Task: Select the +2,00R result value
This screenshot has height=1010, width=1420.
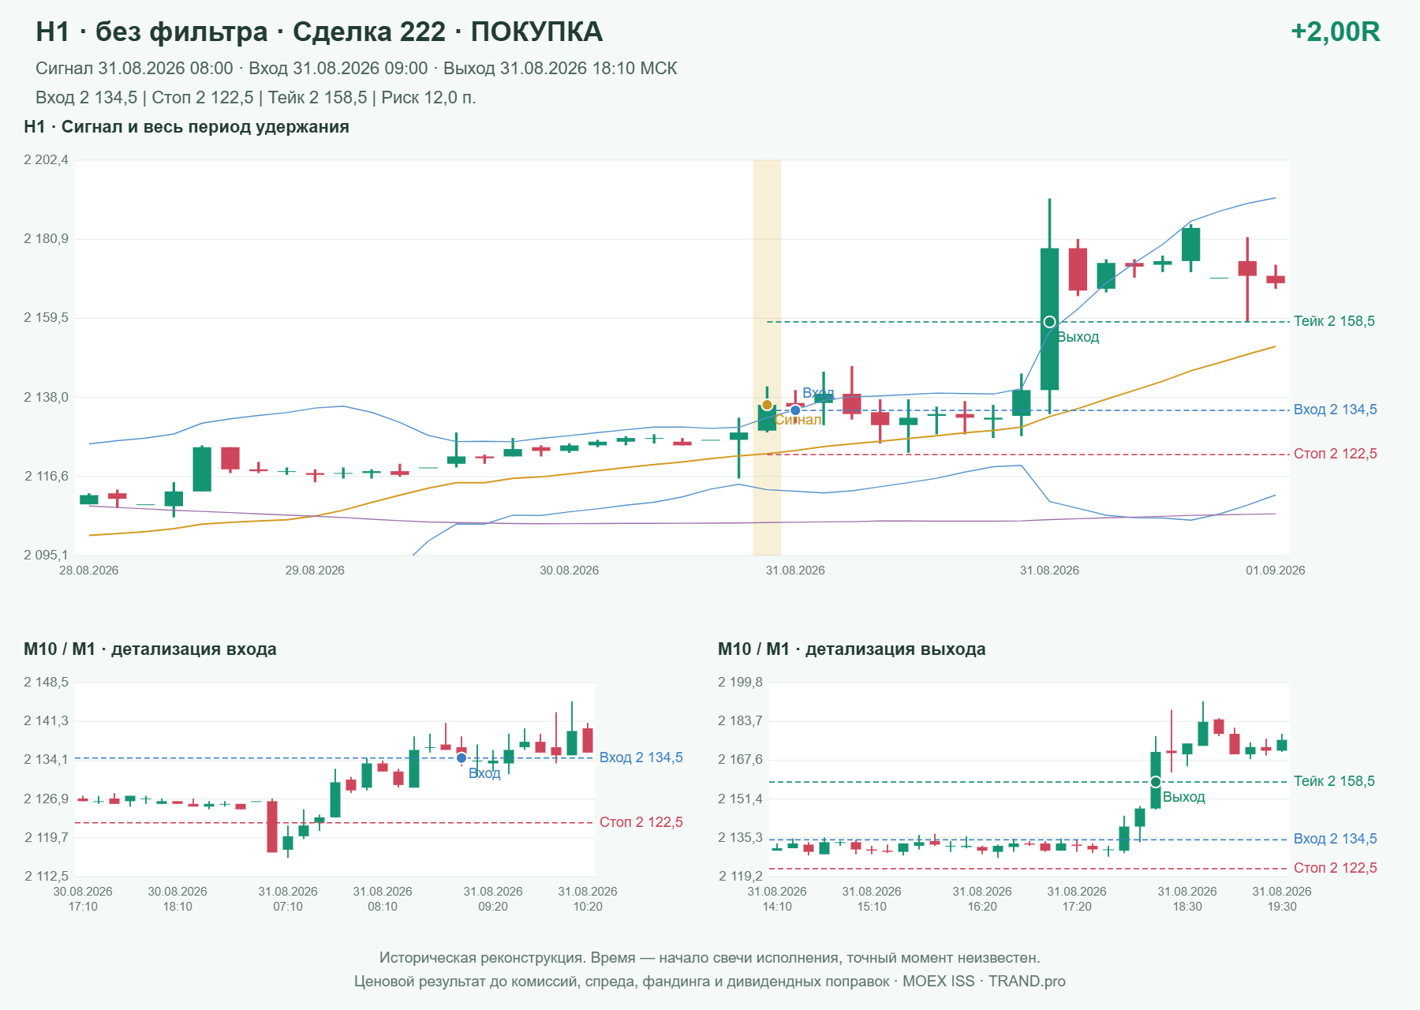Action: coord(1335,32)
